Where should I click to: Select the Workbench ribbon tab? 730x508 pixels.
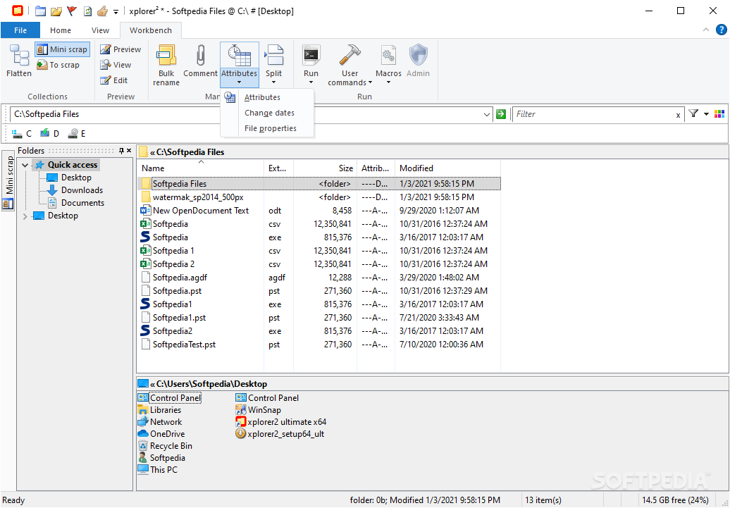(x=150, y=30)
